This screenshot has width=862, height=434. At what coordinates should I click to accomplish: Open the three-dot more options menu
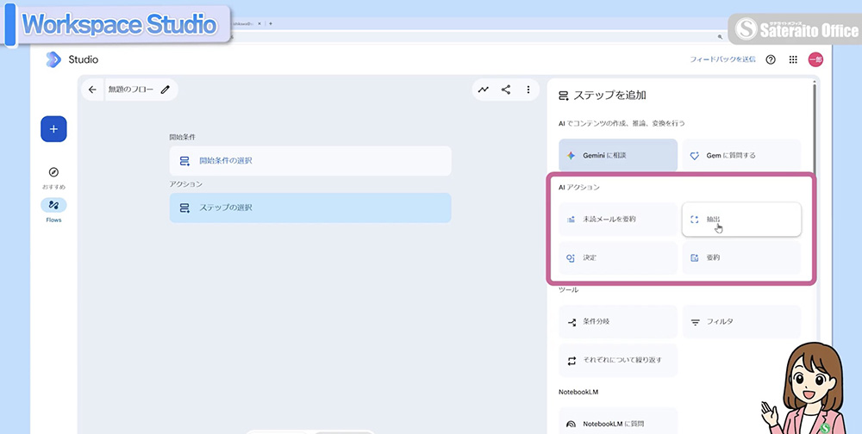coord(528,90)
